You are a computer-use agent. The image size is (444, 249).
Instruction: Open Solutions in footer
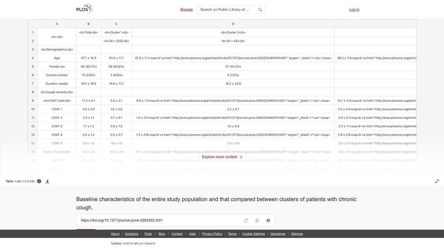pos(131,234)
